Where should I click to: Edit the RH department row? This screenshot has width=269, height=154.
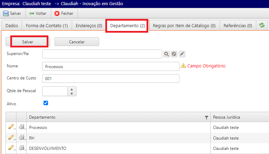click(x=11, y=138)
